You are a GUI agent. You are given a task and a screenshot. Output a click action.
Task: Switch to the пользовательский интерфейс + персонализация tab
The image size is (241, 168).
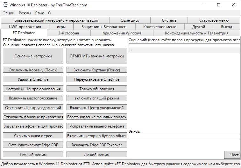[x=55, y=20]
